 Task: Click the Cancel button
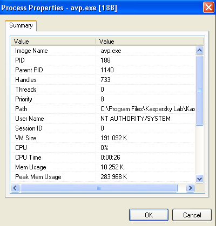point(192,215)
